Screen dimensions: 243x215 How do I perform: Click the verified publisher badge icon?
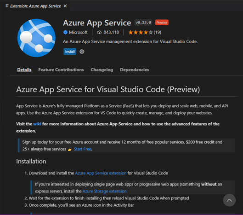click(65, 32)
